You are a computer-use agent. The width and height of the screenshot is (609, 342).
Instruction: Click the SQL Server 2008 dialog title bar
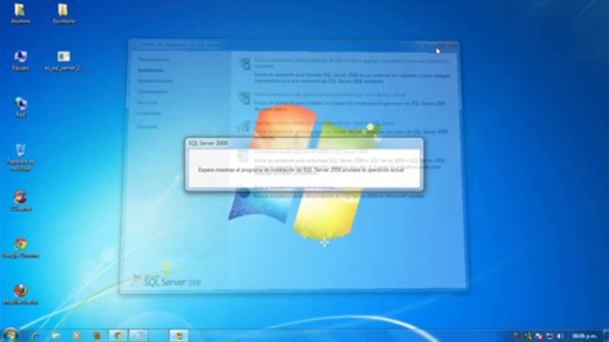point(304,142)
